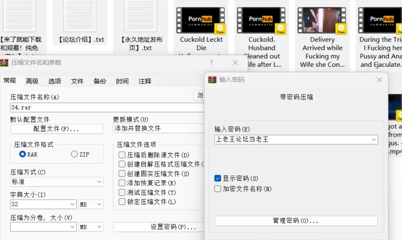
Task: Select the During the Trip video thumbnail
Action: tap(380, 21)
